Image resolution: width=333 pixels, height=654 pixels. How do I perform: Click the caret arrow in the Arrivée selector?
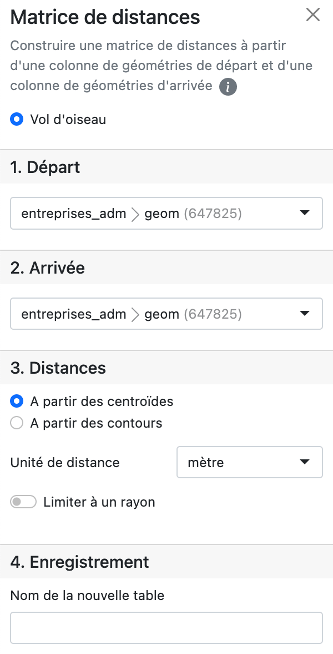[x=304, y=314]
